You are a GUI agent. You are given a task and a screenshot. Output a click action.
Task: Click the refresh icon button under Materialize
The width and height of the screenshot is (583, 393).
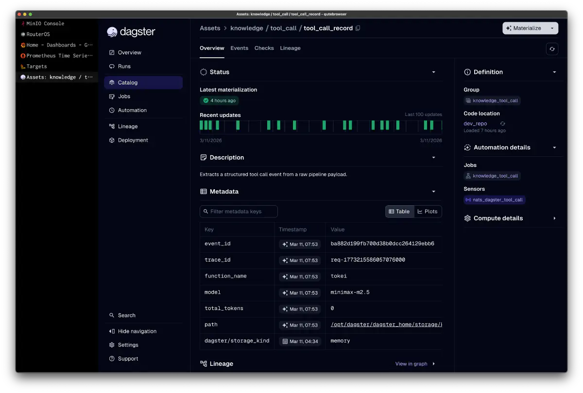552,49
